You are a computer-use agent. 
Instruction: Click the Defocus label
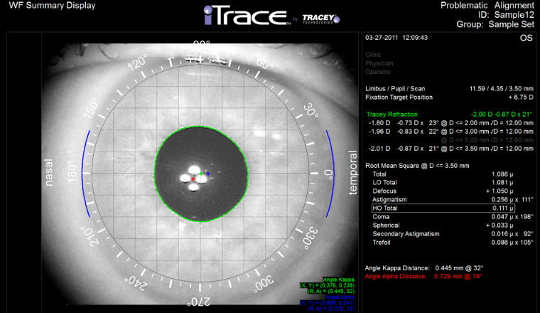pyautogui.click(x=384, y=191)
